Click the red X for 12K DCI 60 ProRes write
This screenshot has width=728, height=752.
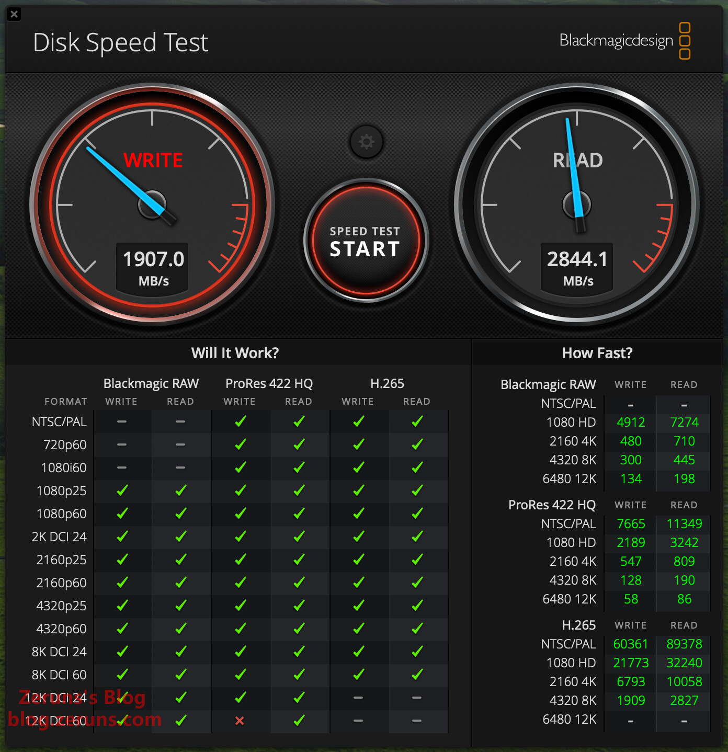click(x=240, y=721)
